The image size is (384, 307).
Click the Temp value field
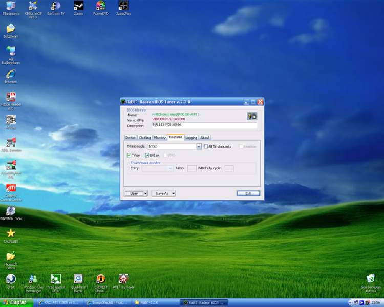coord(192,168)
